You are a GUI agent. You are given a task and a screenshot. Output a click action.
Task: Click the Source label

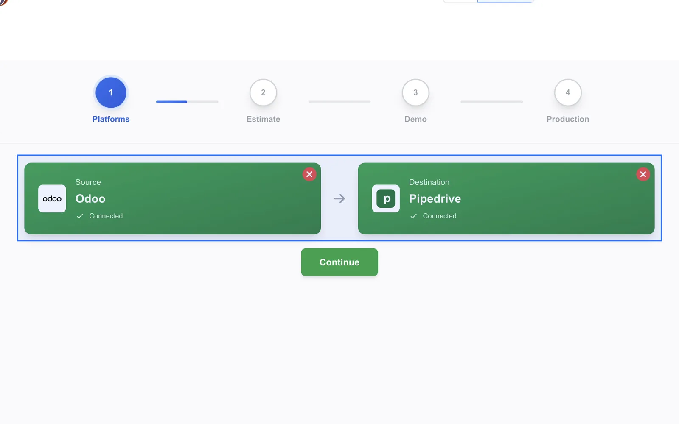pyautogui.click(x=88, y=182)
